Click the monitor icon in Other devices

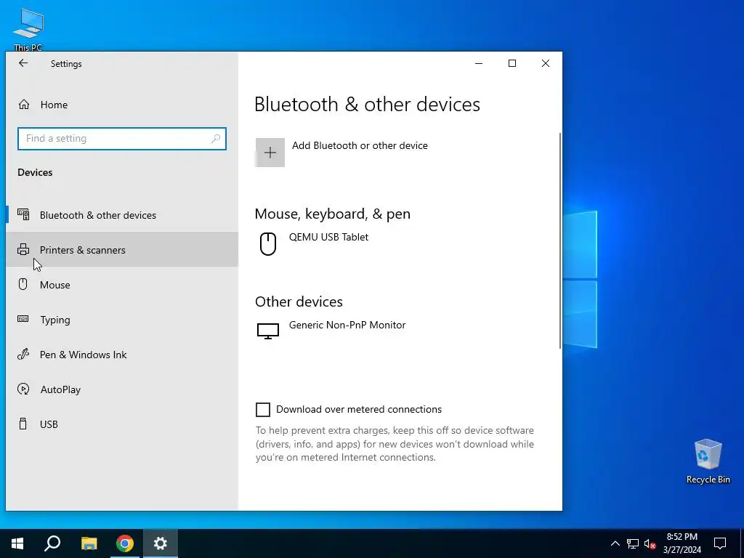[268, 331]
